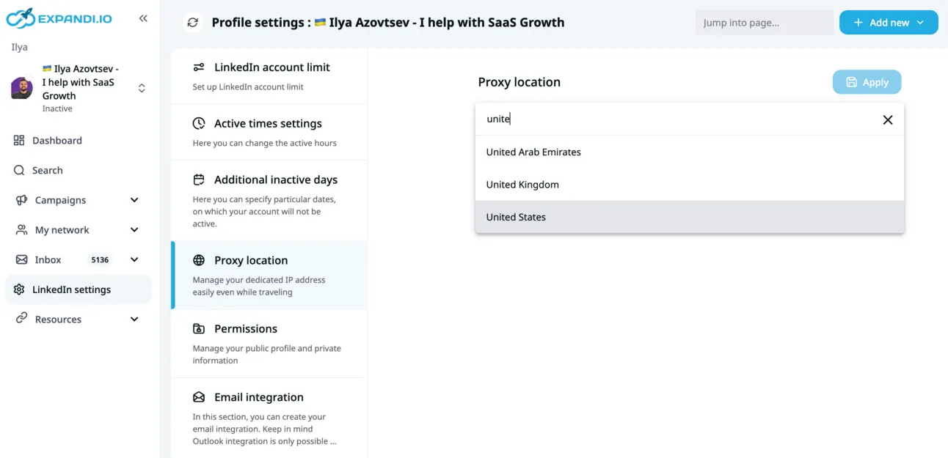This screenshot has width=948, height=458.
Task: Open Dashboard from the sidebar
Action: (57, 141)
